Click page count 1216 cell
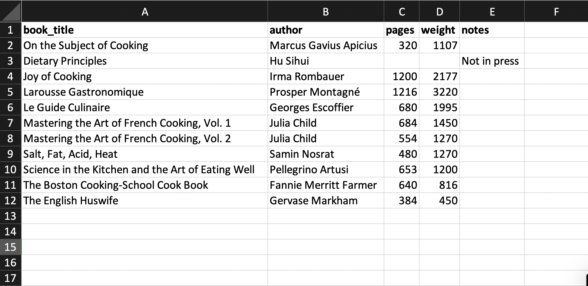The image size is (588, 286). [402, 92]
